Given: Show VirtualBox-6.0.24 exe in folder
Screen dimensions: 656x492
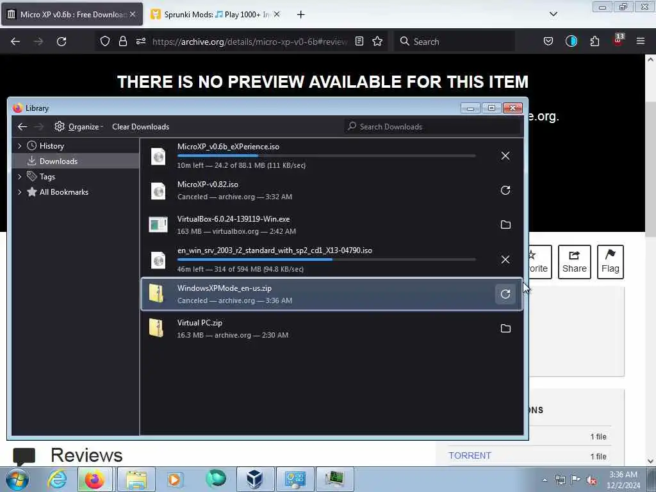Looking at the screenshot, I should click(x=505, y=225).
